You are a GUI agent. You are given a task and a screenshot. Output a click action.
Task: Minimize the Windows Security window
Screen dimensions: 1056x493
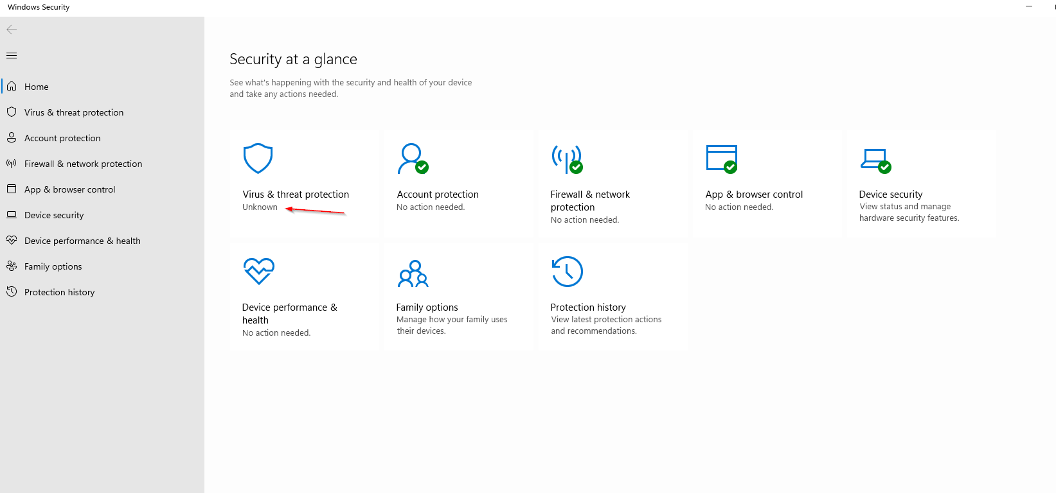[1029, 6]
